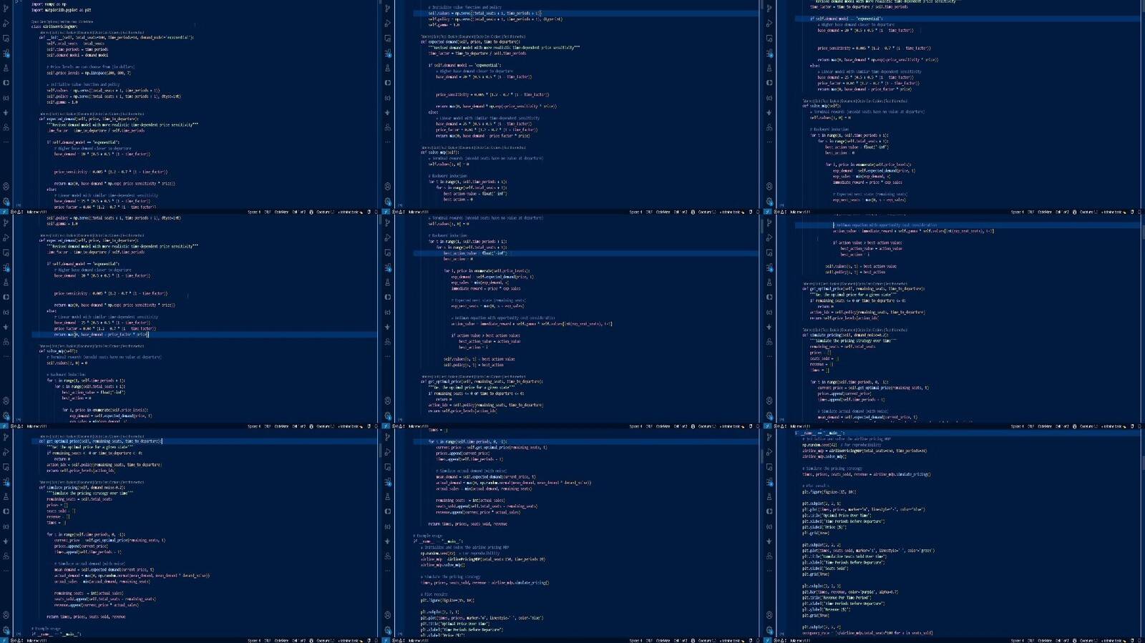This screenshot has width=1145, height=643.
Task: Click 'Spaces: 4' in top-left pane status bar
Action: point(254,212)
